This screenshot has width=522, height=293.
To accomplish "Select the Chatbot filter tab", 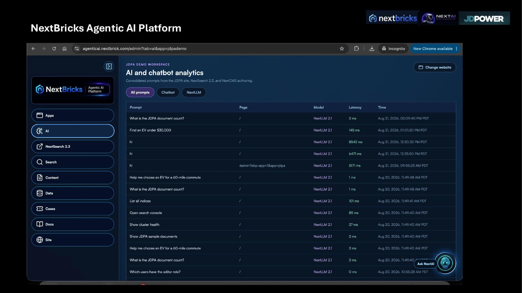I will (x=168, y=93).
